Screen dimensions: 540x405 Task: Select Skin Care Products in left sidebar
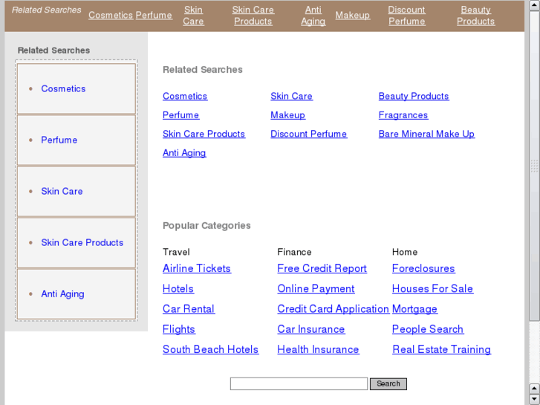tap(82, 243)
